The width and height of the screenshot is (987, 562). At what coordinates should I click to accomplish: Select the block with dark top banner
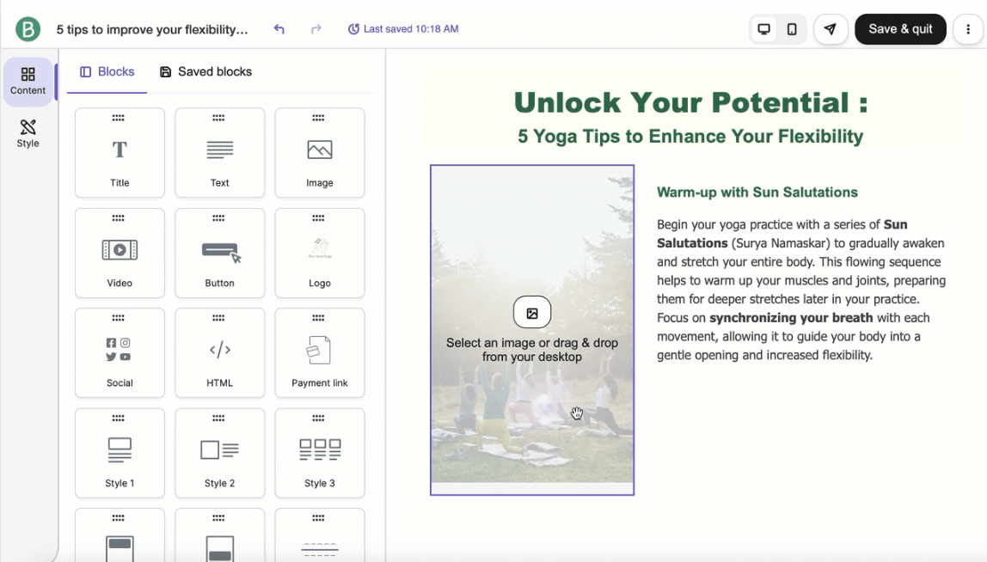tap(120, 535)
